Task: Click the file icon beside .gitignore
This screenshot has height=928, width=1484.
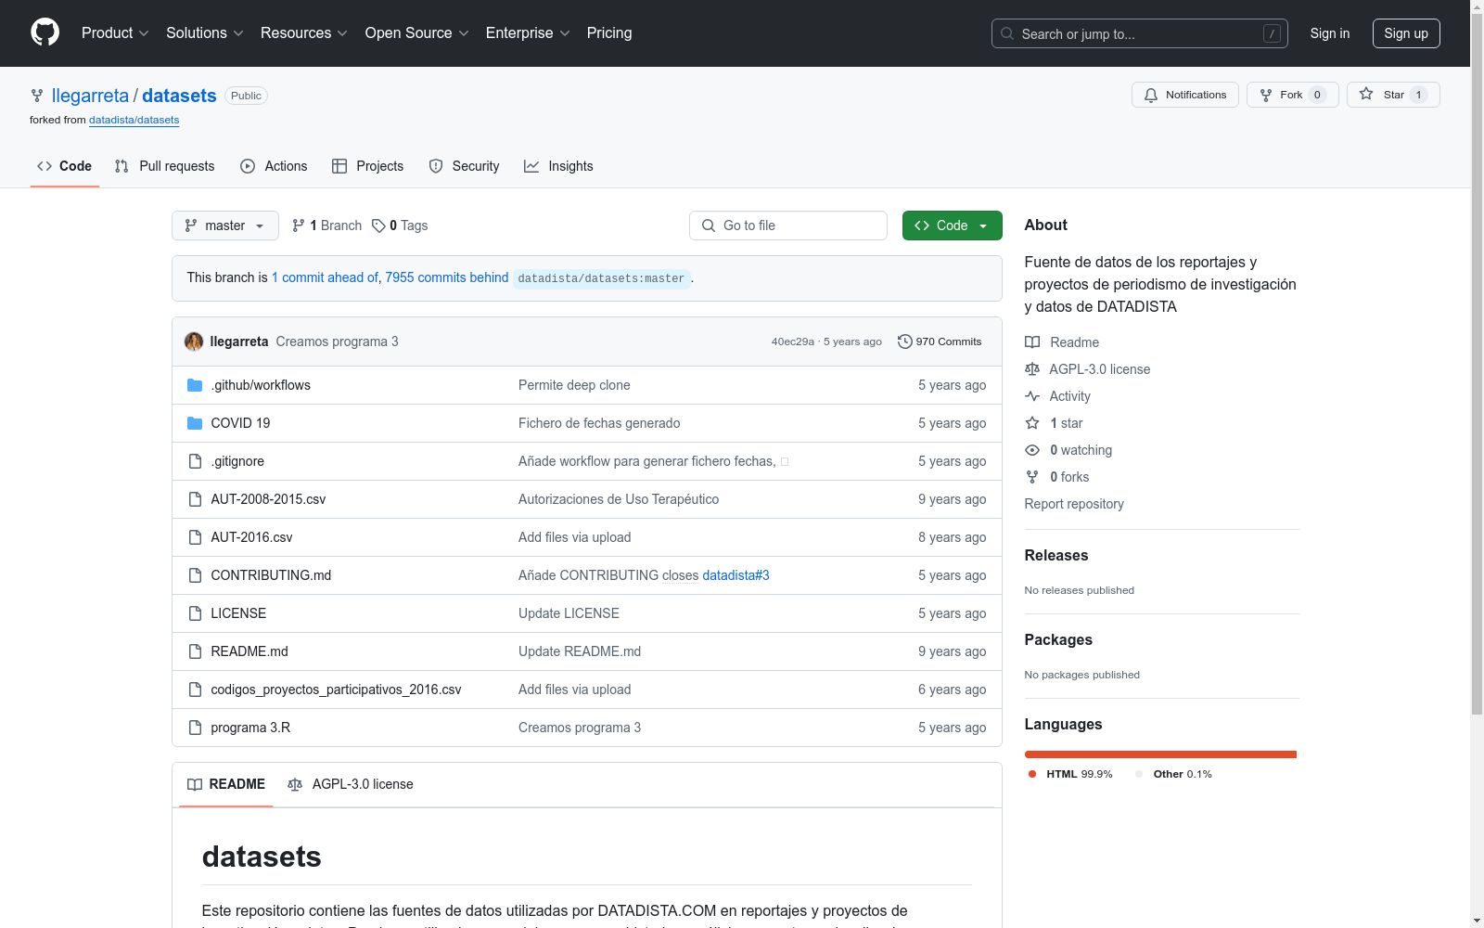Action: pyautogui.click(x=195, y=461)
